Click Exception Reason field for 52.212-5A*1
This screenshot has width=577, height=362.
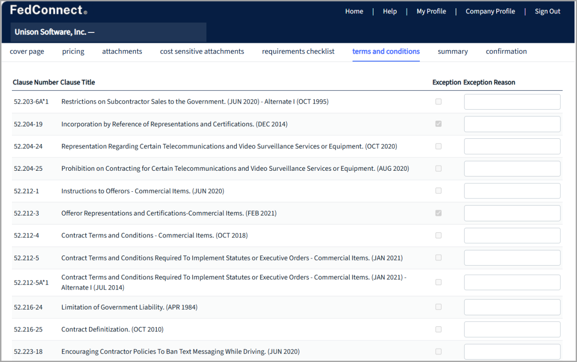[x=512, y=282]
